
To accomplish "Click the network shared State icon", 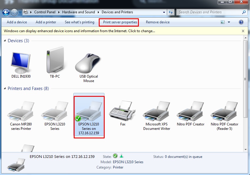I will pos(121,156).
